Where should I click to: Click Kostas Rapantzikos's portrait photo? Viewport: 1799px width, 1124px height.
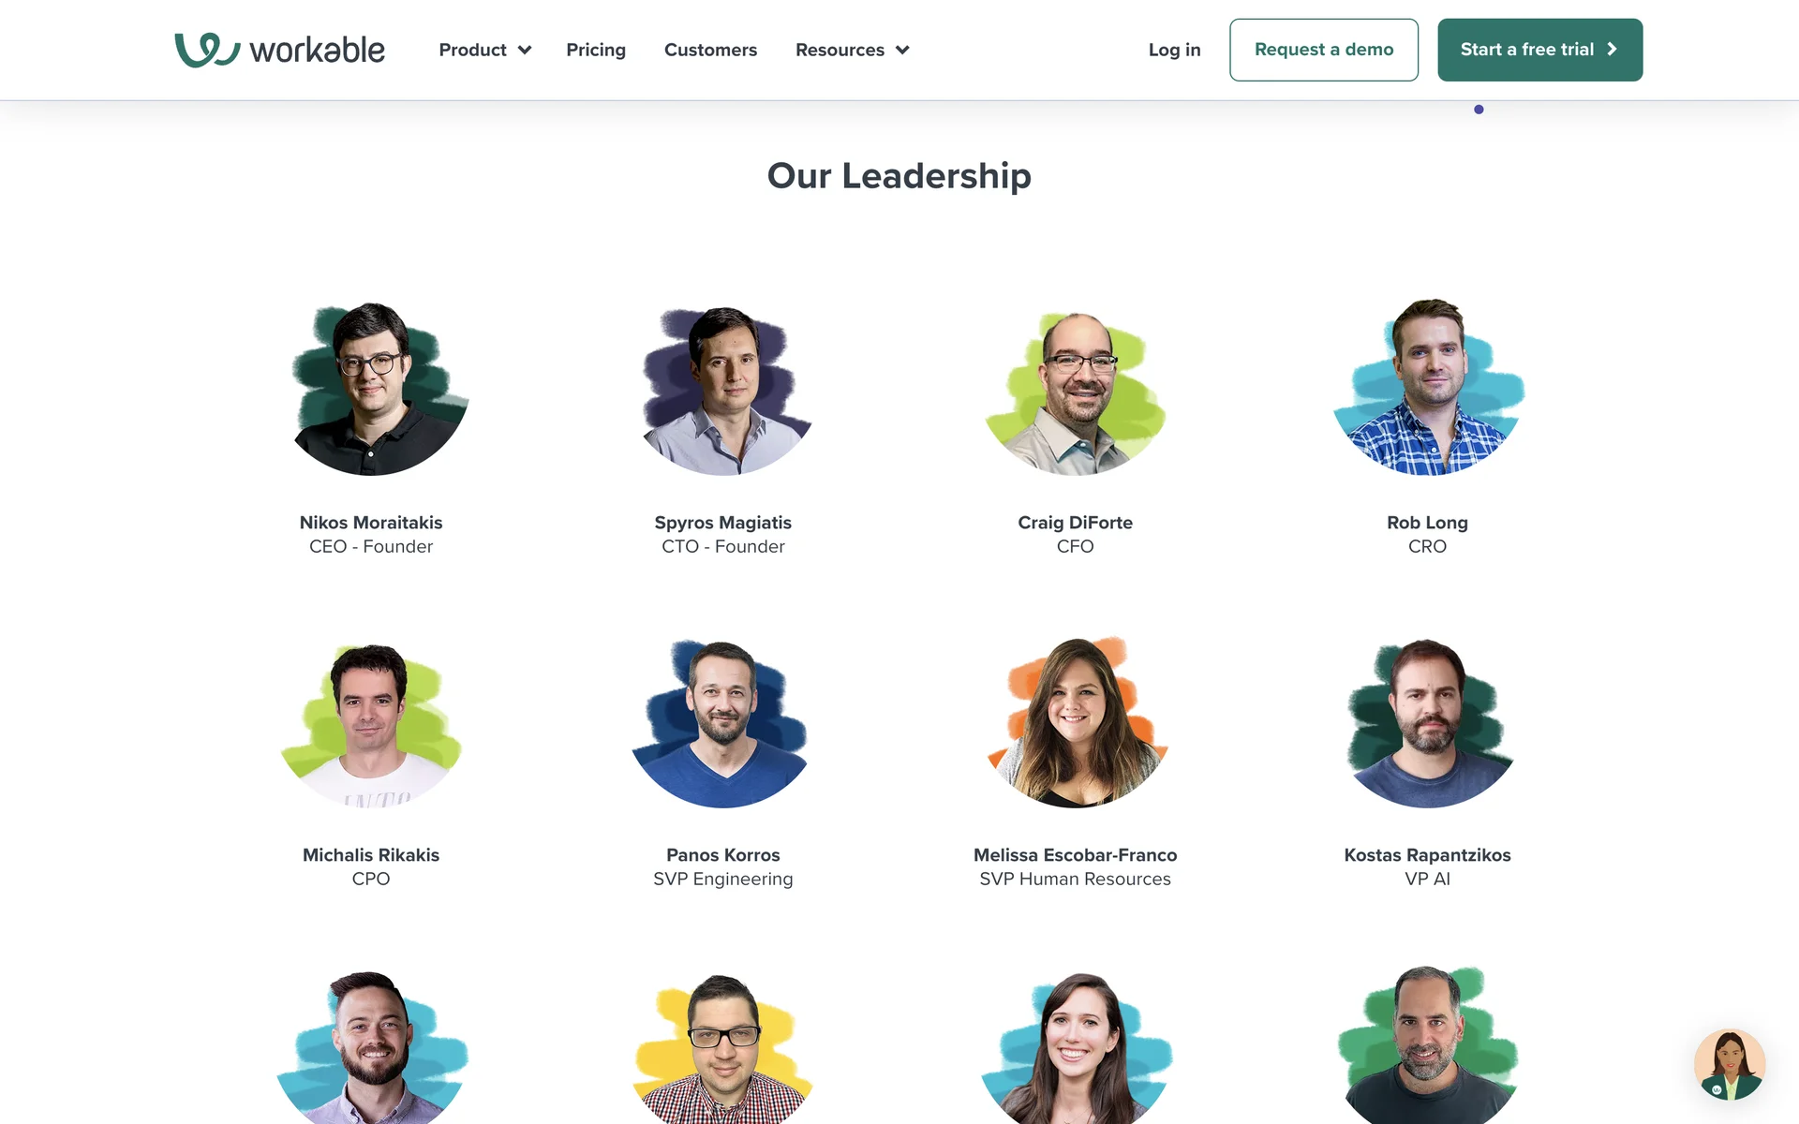(x=1428, y=723)
